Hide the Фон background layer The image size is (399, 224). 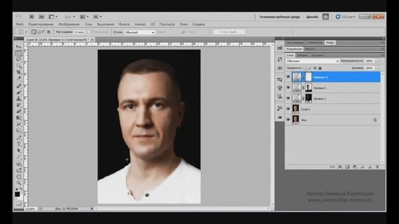[288, 119]
